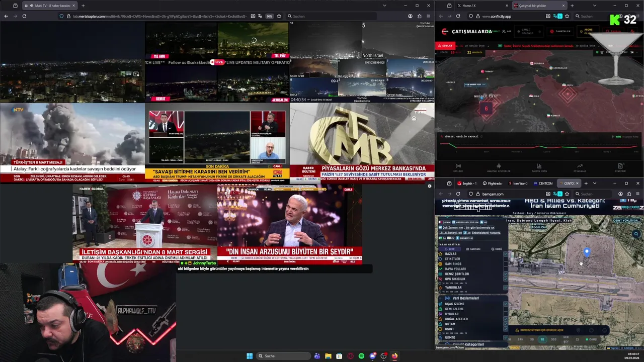This screenshot has height=362, width=644.
Task: Select the 24H time range tab
Action: coord(520,339)
